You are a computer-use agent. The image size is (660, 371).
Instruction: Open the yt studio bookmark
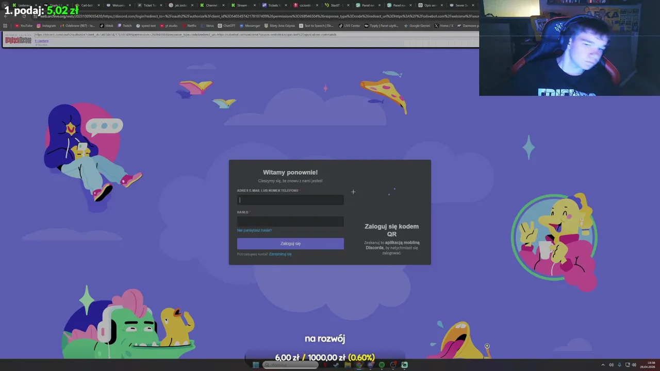(x=169, y=26)
